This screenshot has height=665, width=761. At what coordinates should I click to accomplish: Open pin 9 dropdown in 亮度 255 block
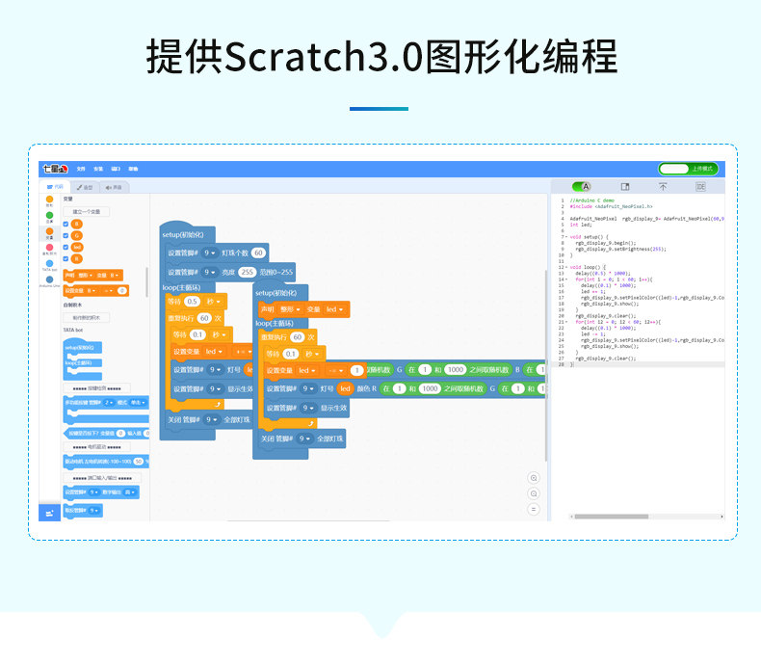click(210, 273)
